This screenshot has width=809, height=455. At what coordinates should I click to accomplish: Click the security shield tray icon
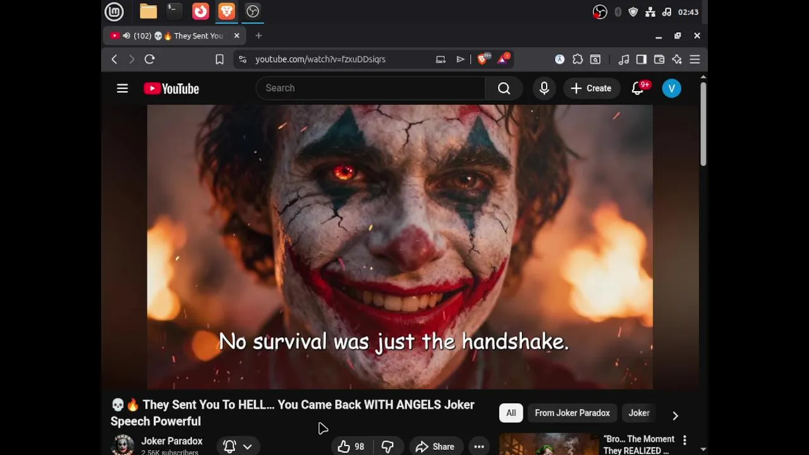pos(633,12)
